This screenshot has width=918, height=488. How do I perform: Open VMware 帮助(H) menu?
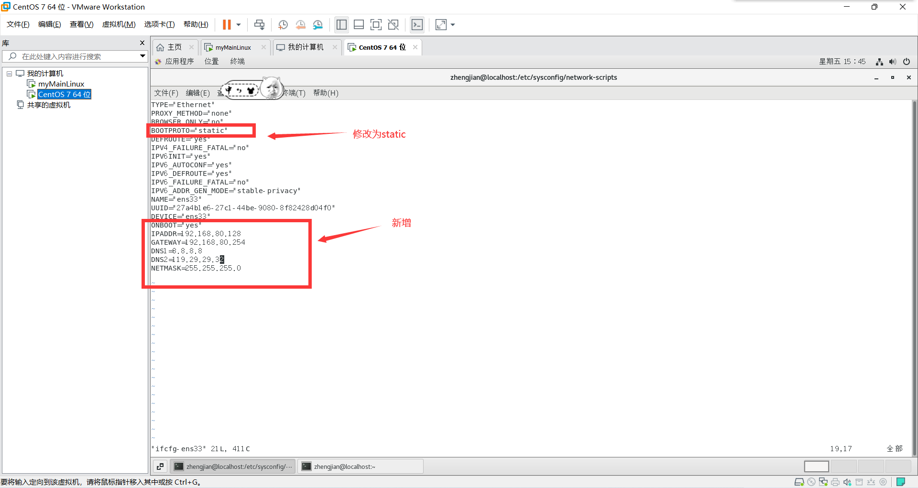pyautogui.click(x=196, y=24)
